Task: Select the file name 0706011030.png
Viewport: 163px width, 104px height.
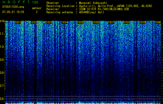Action: (x=13, y=7)
